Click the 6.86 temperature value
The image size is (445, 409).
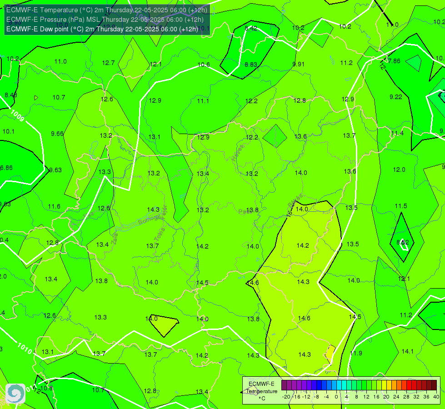coord(6,168)
